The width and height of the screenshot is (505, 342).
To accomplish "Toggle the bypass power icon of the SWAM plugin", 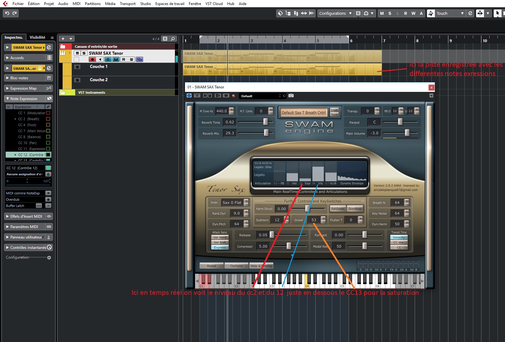I will 189,96.
